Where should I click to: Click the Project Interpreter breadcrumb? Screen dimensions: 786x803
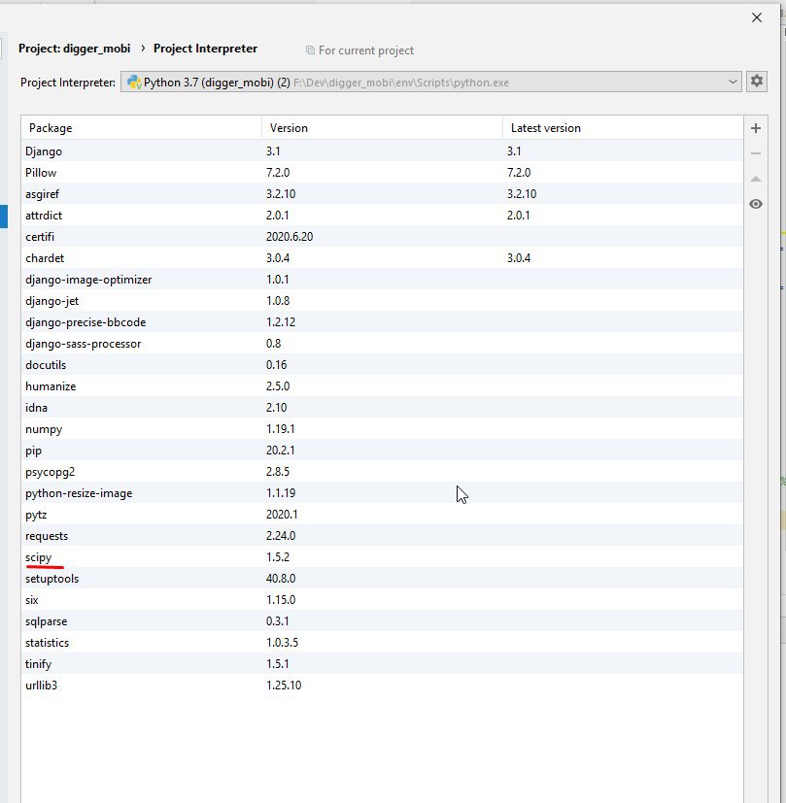coord(205,49)
